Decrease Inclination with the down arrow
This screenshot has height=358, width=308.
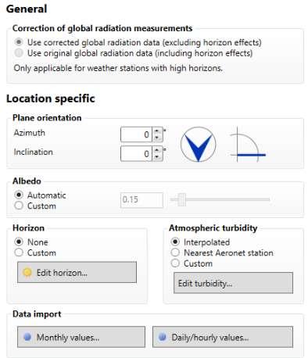[x=157, y=157]
